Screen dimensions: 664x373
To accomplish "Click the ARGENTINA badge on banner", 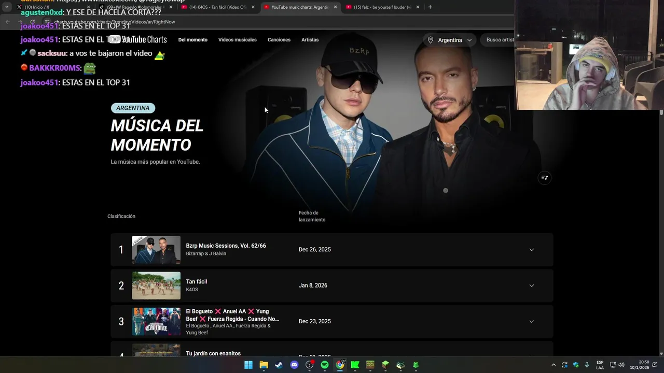I will (x=133, y=108).
